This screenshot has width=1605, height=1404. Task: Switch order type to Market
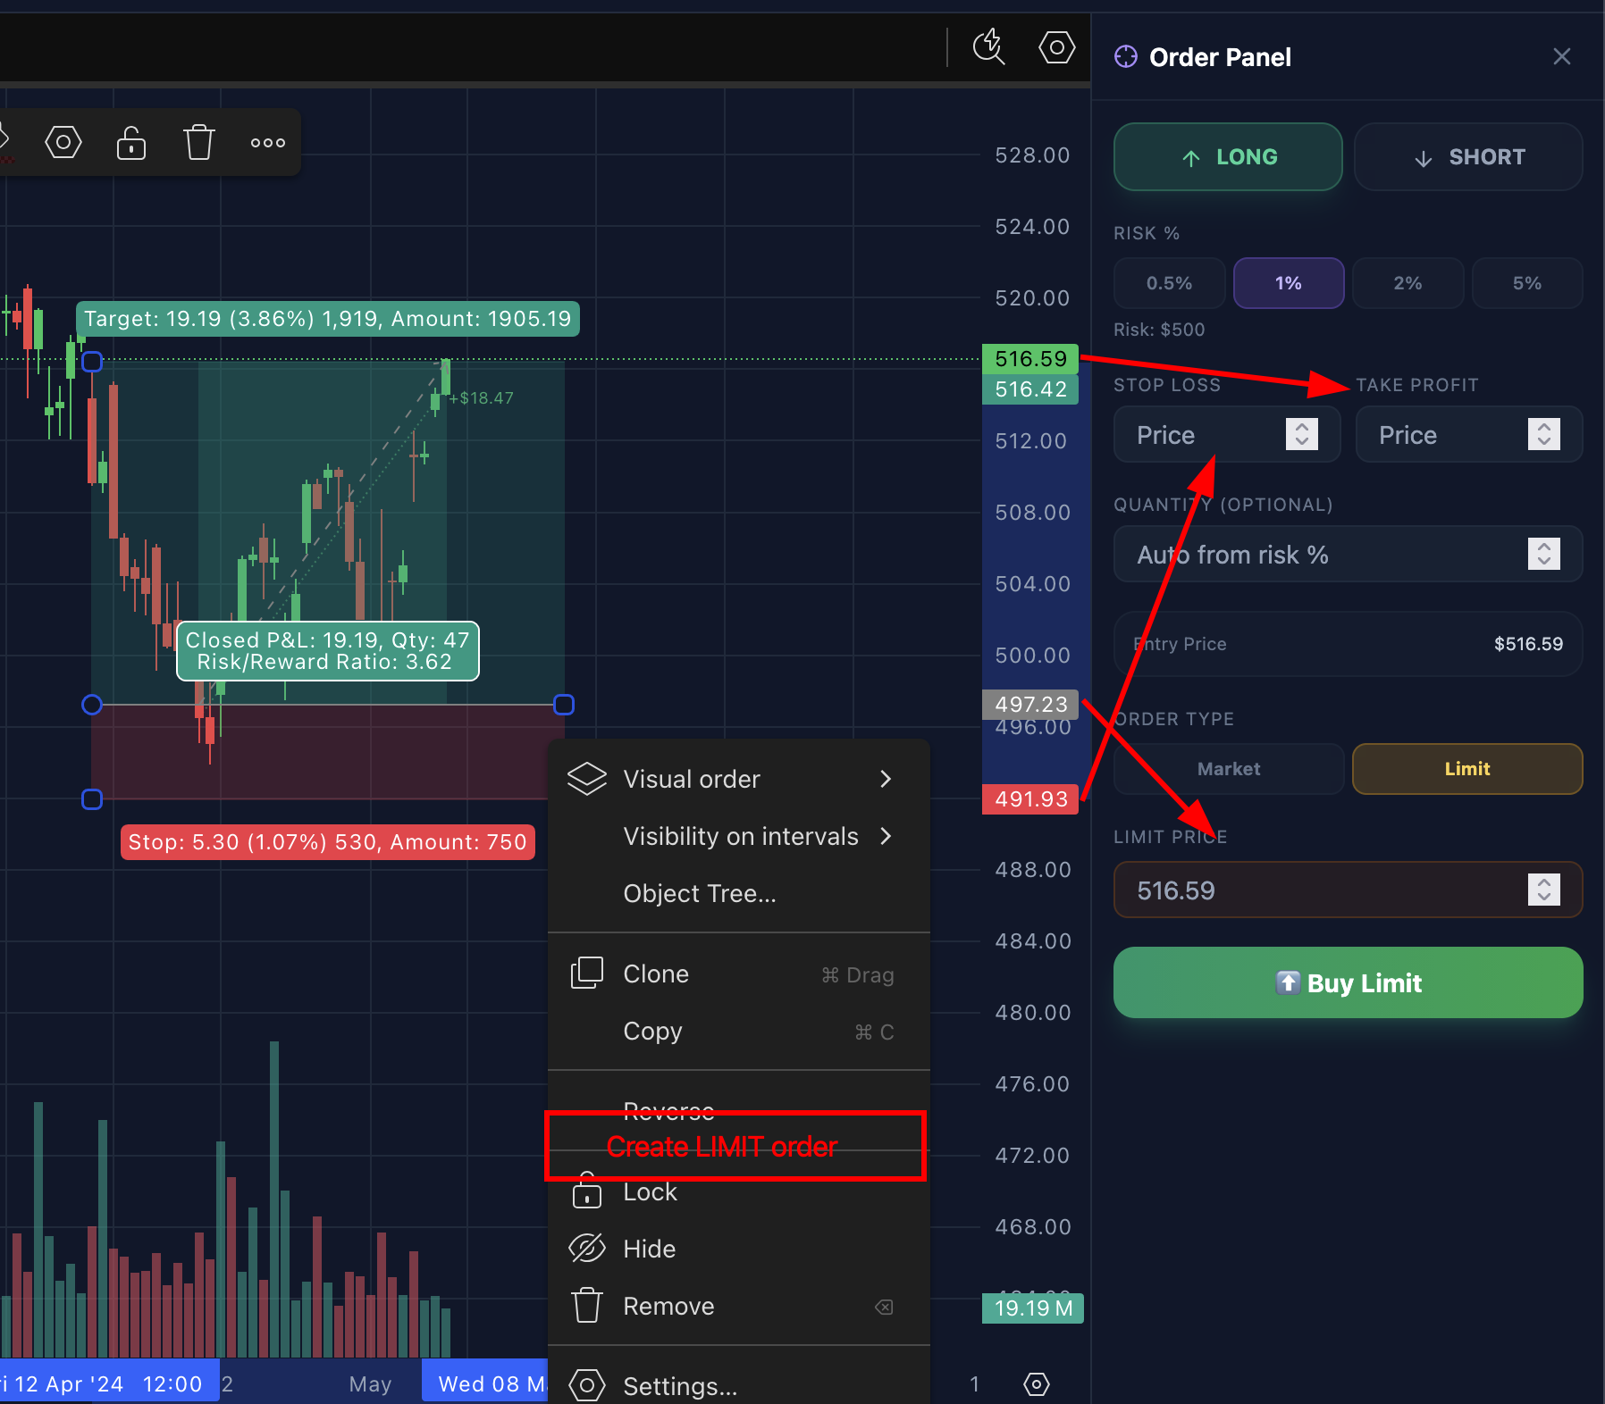coord(1229,769)
